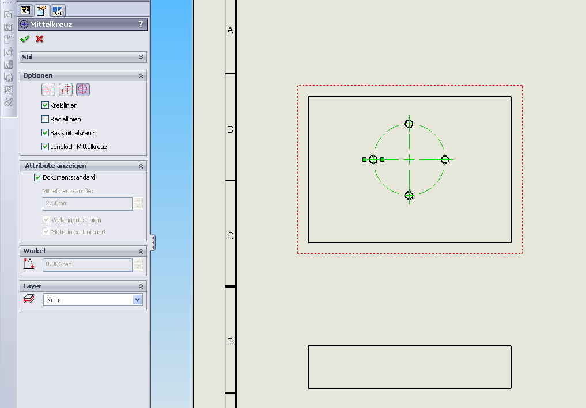
Task: Select the right hole on bolt circle
Action: [445, 160]
